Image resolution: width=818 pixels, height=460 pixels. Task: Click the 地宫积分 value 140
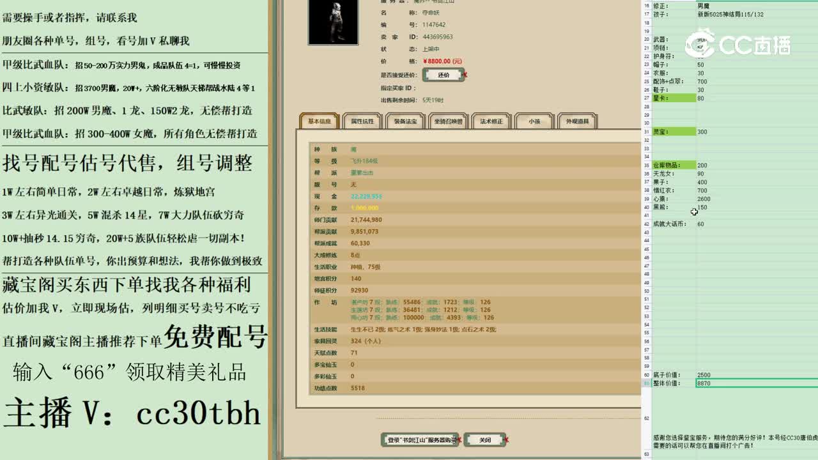pos(356,279)
